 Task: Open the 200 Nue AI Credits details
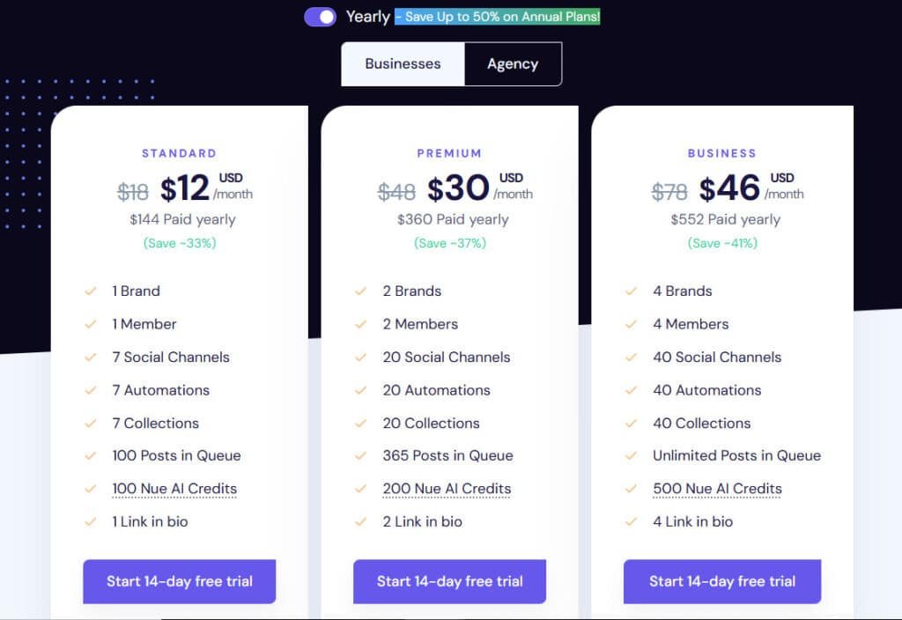445,488
